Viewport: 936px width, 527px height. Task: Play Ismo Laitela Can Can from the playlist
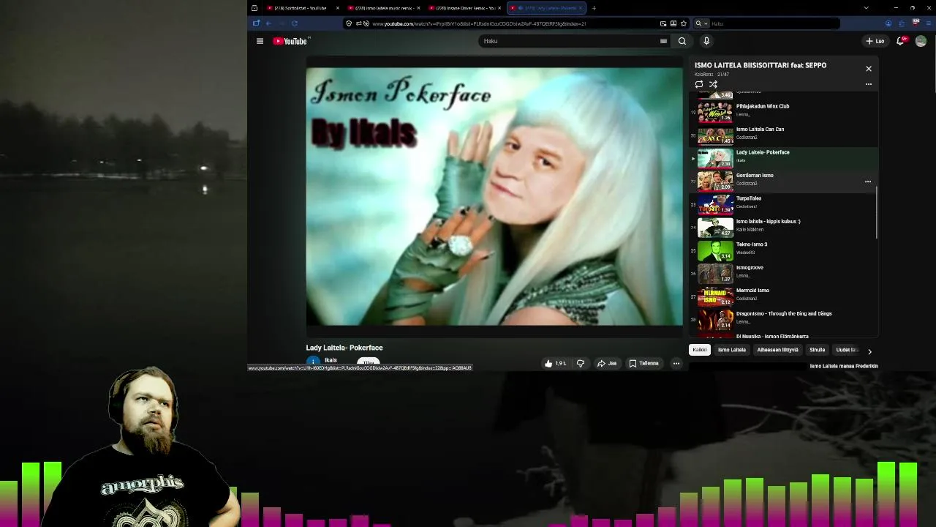(x=782, y=135)
